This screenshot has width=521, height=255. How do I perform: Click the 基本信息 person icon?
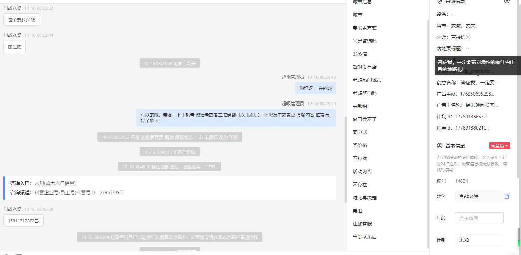tap(439, 146)
